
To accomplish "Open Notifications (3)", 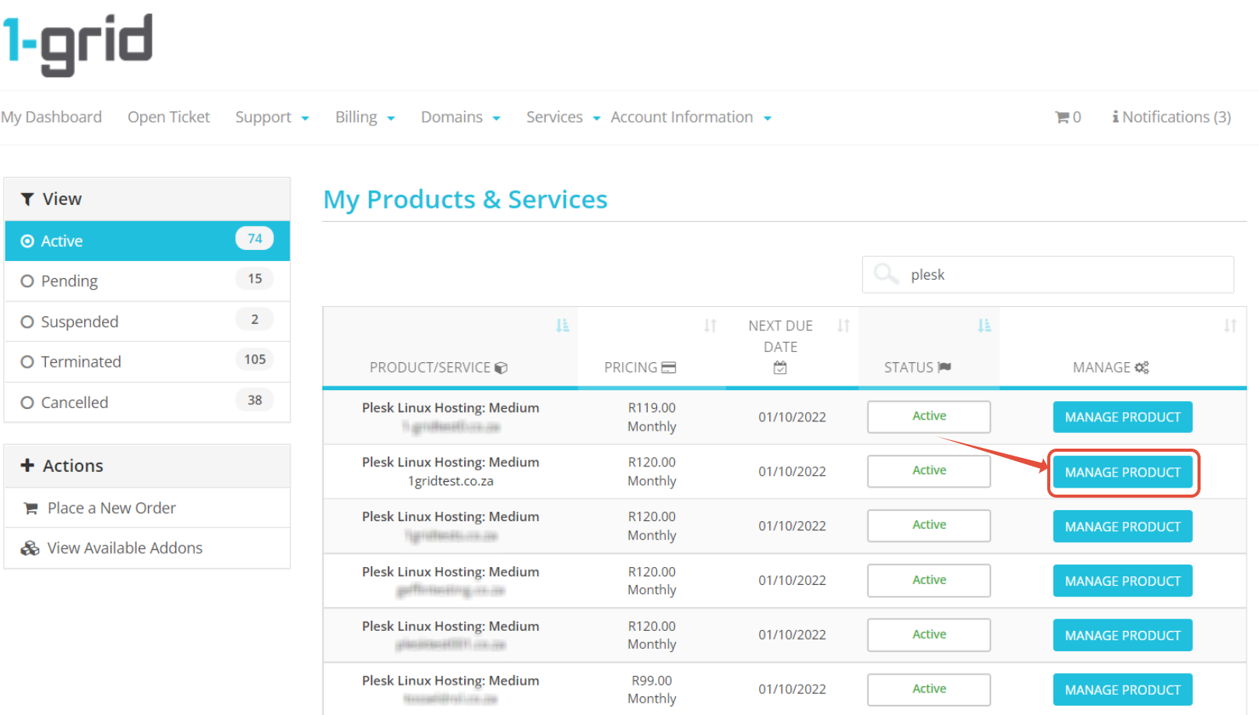I will pyautogui.click(x=1172, y=118).
